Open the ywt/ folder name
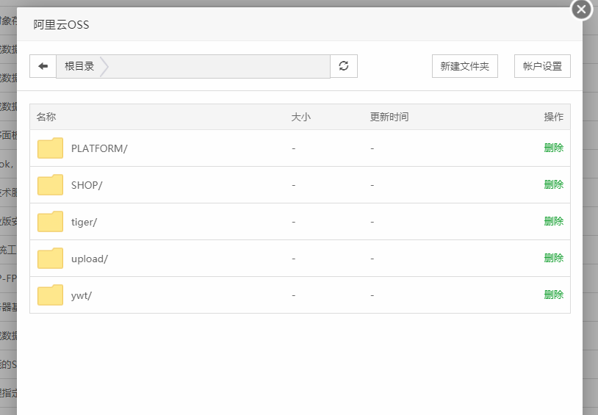Screen dimensions: 598x415 (x=82, y=295)
